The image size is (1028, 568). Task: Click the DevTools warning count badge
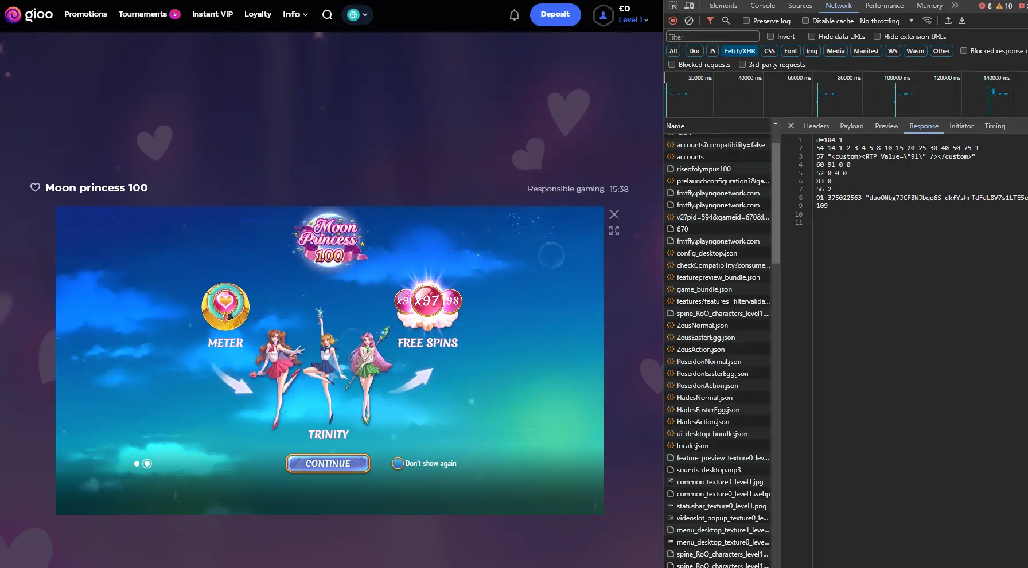coord(1004,6)
